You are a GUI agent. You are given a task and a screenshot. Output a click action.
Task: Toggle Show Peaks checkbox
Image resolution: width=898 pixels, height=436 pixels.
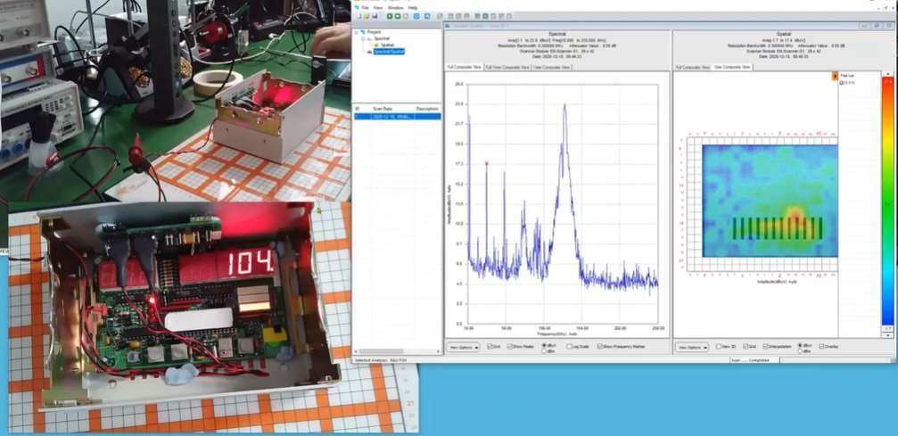pos(510,347)
